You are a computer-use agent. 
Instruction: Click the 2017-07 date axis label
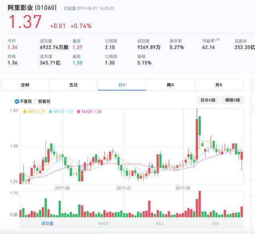coord(124,188)
